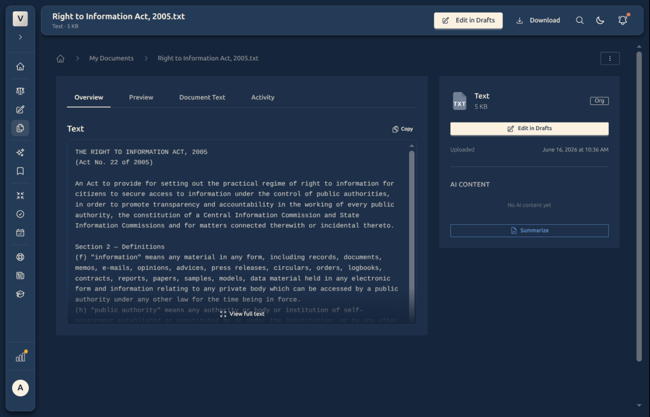Click View full text
The width and height of the screenshot is (650, 417).
[x=242, y=314]
